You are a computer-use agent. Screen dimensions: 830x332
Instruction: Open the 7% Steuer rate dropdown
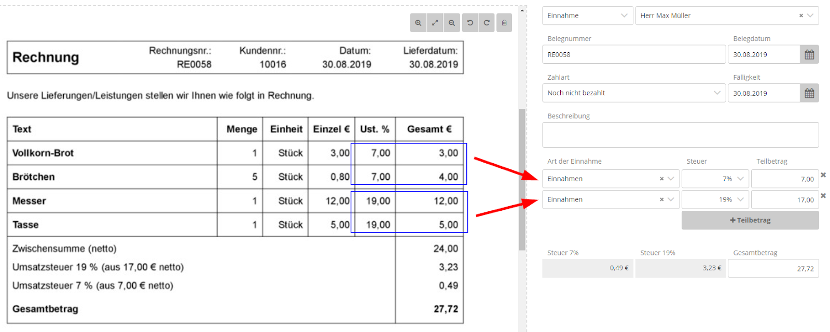(x=715, y=179)
